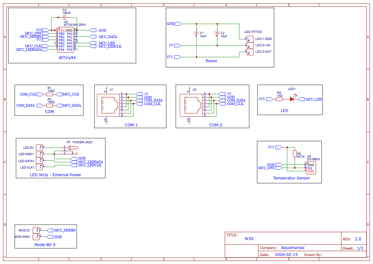Select pull-up resistor R6 4K7Ω
Image resolution: width=373 pixels, height=264 pixels.
click(x=295, y=154)
